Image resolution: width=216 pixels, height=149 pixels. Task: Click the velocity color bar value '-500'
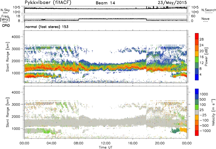click(204, 125)
